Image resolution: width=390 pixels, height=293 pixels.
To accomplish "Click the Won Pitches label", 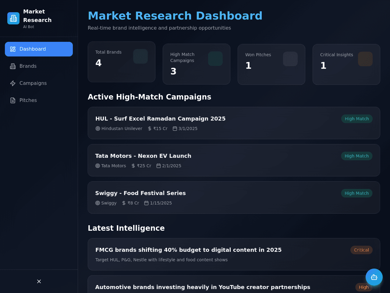I will pos(258,55).
